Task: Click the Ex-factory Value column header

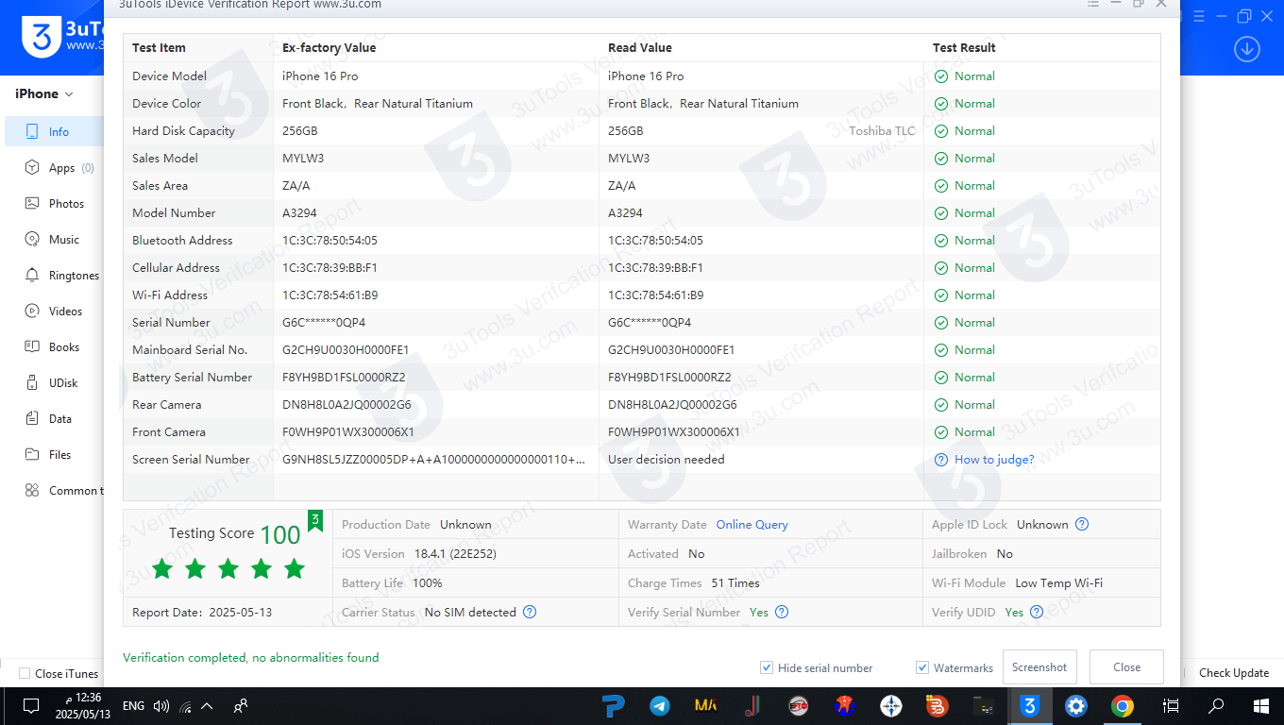Action: [329, 48]
